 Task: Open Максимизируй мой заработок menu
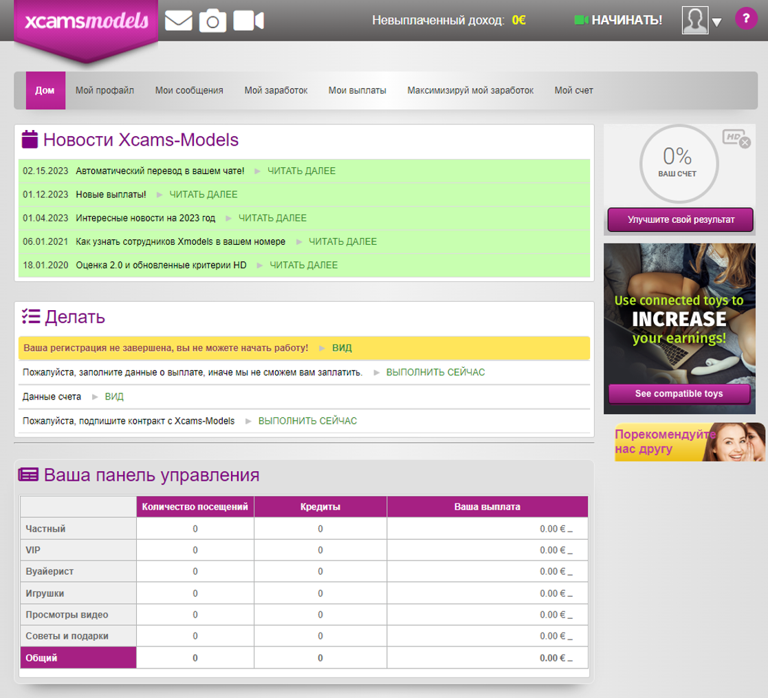click(x=470, y=91)
